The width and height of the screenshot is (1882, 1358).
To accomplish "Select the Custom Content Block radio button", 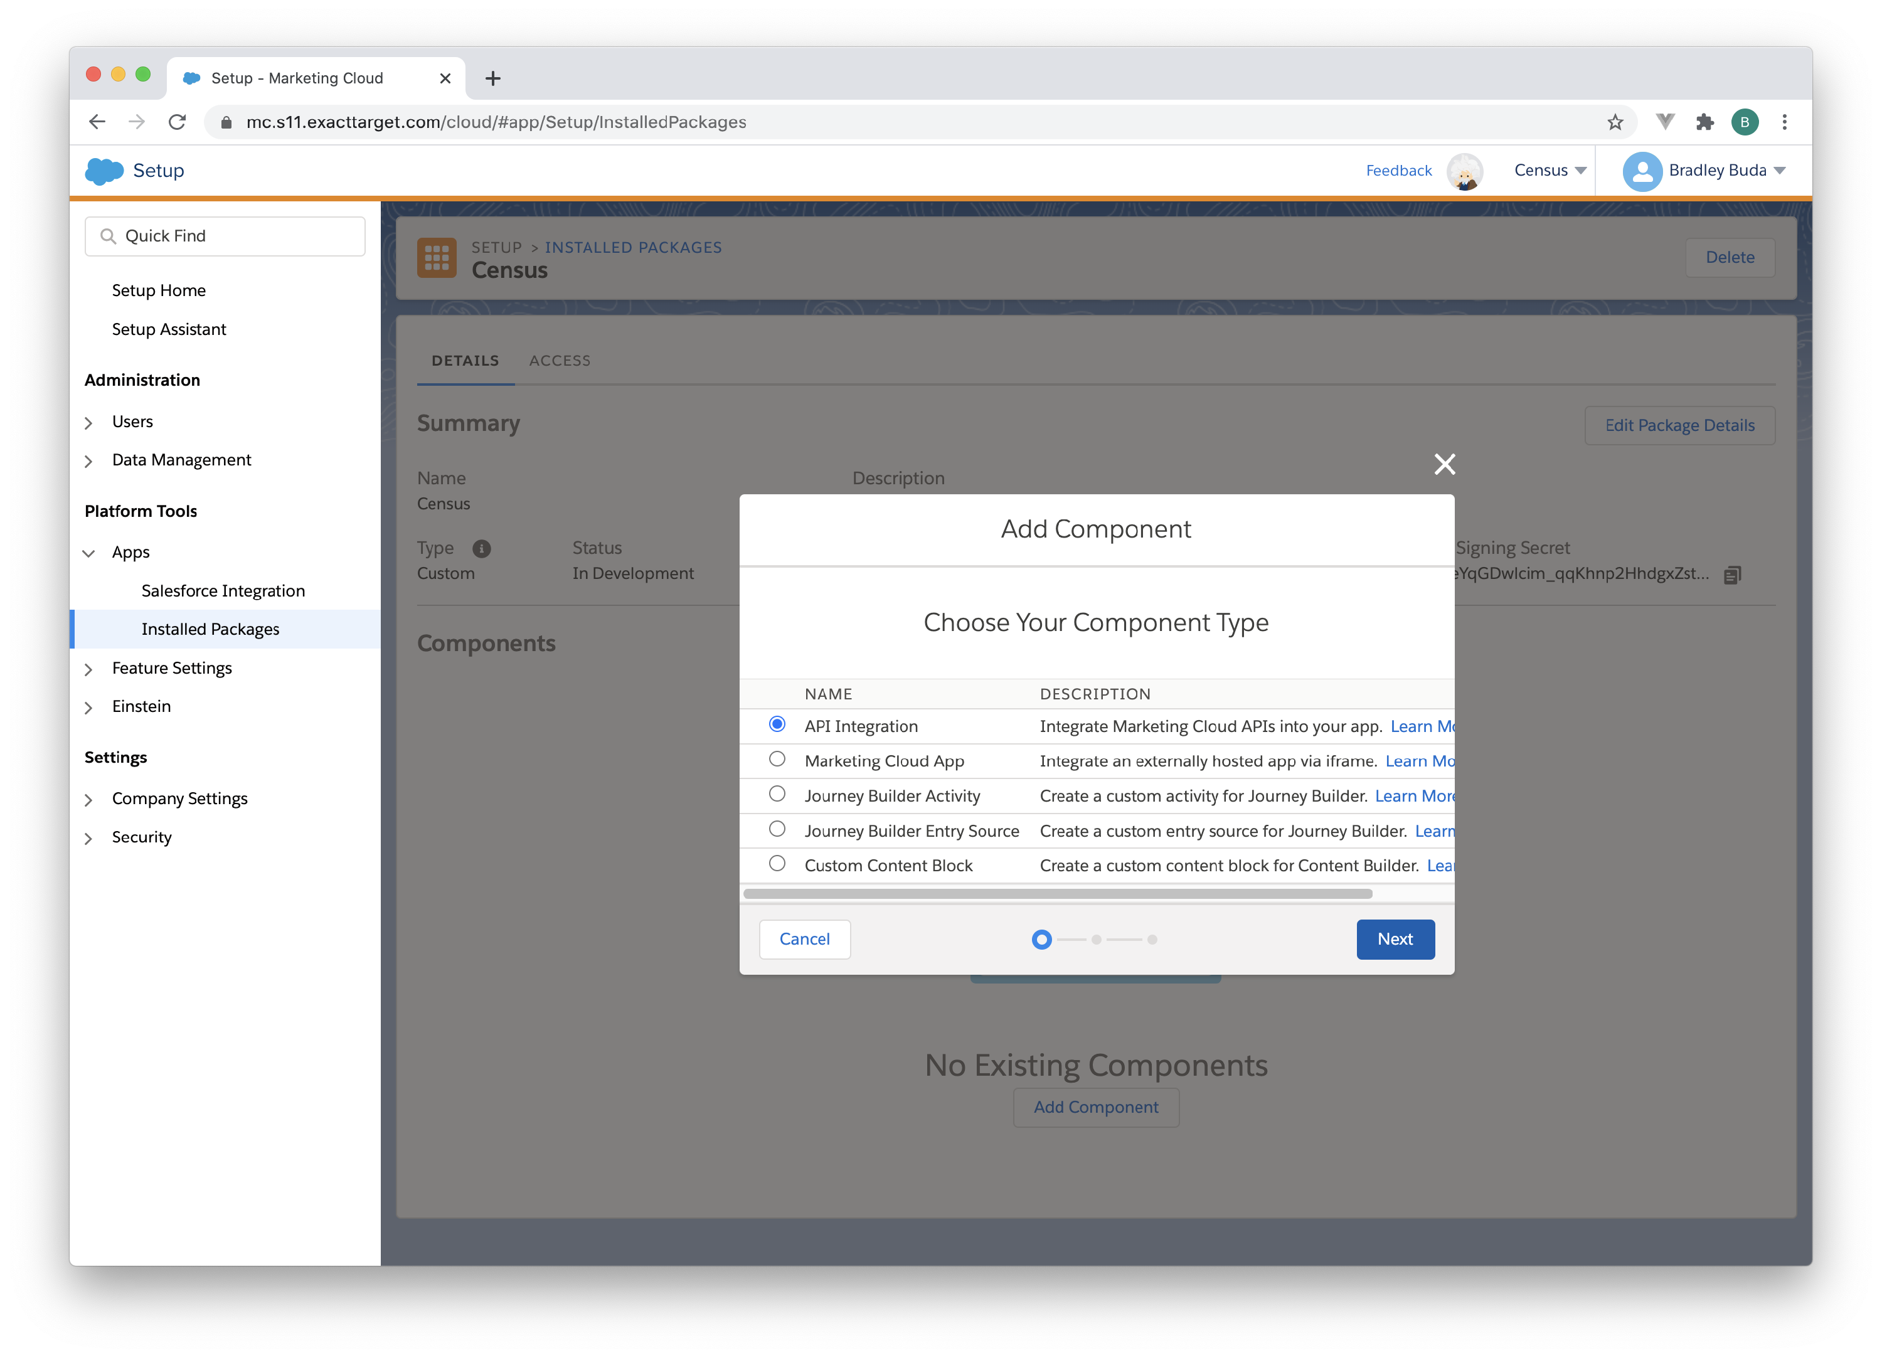I will (x=777, y=864).
